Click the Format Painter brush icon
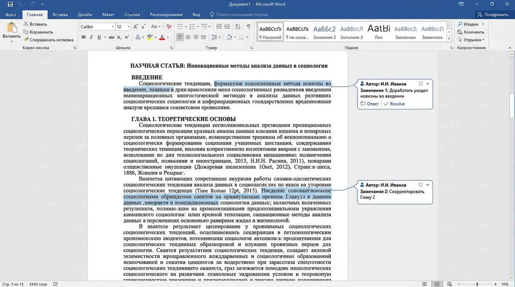This screenshot has width=515, height=287. pos(26,39)
